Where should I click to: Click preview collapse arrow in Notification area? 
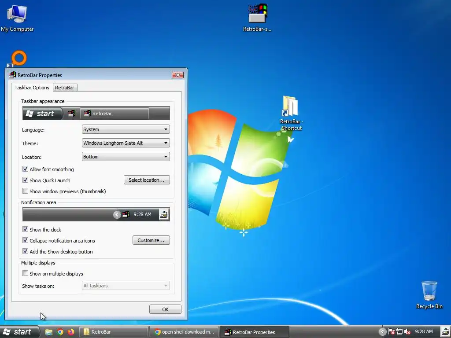[x=117, y=214]
